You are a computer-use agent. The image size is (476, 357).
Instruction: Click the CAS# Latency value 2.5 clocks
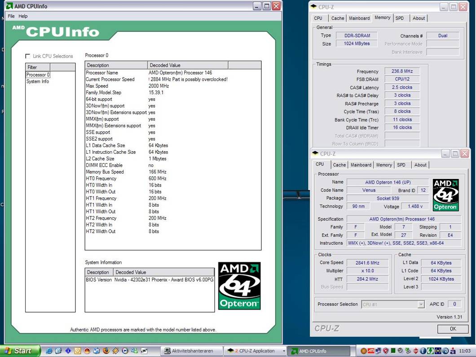point(402,87)
